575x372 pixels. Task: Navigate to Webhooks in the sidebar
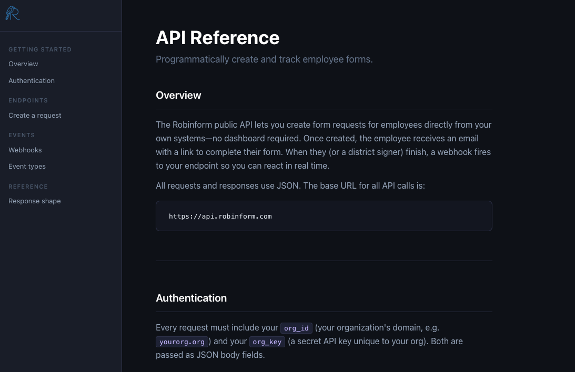[25, 150]
